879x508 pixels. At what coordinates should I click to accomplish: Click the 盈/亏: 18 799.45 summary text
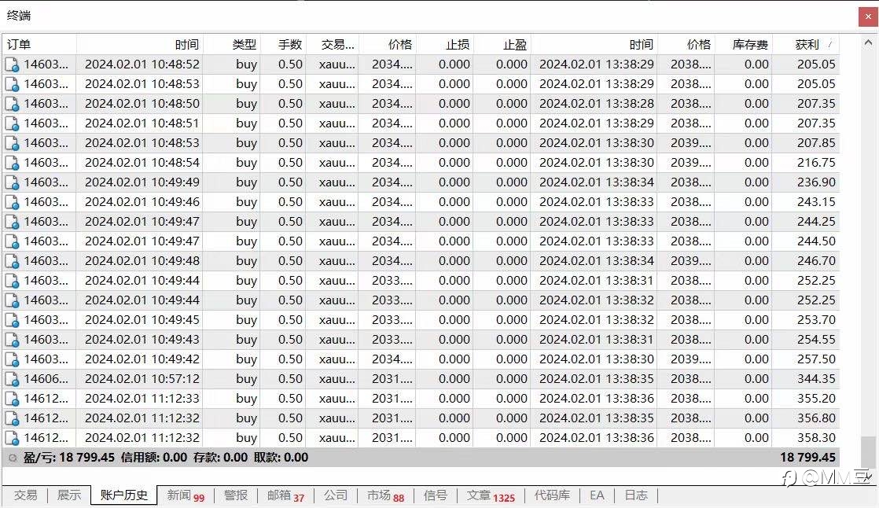68,458
